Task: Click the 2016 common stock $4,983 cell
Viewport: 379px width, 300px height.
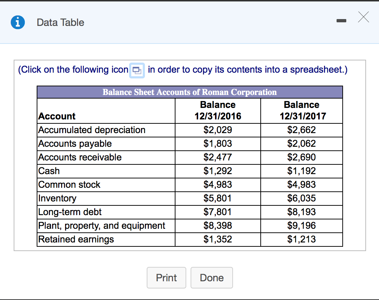Action: pyautogui.click(x=218, y=185)
